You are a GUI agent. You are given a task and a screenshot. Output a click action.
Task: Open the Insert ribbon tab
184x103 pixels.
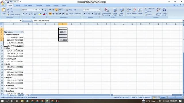pyautogui.click(x=18, y=5)
